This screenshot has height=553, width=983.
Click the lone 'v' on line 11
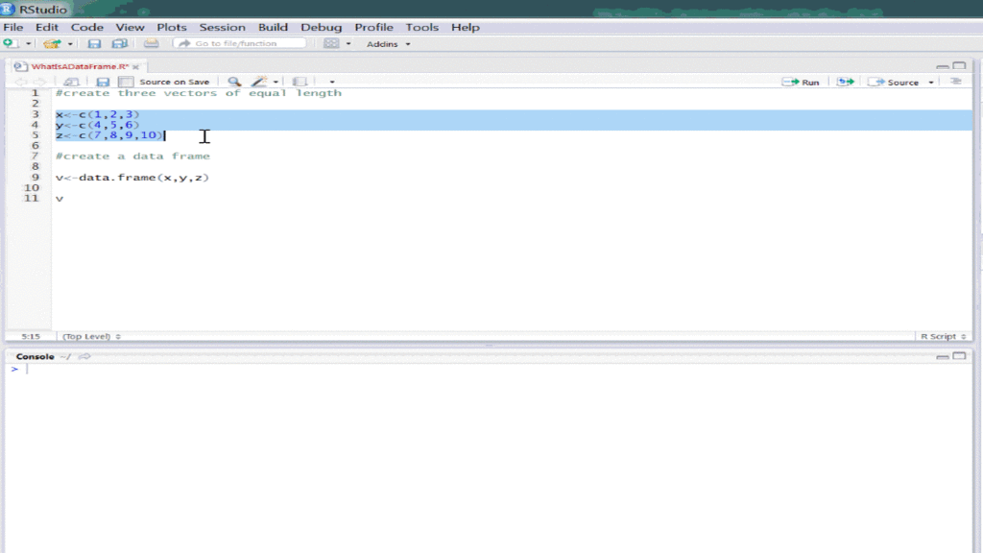[60, 199]
